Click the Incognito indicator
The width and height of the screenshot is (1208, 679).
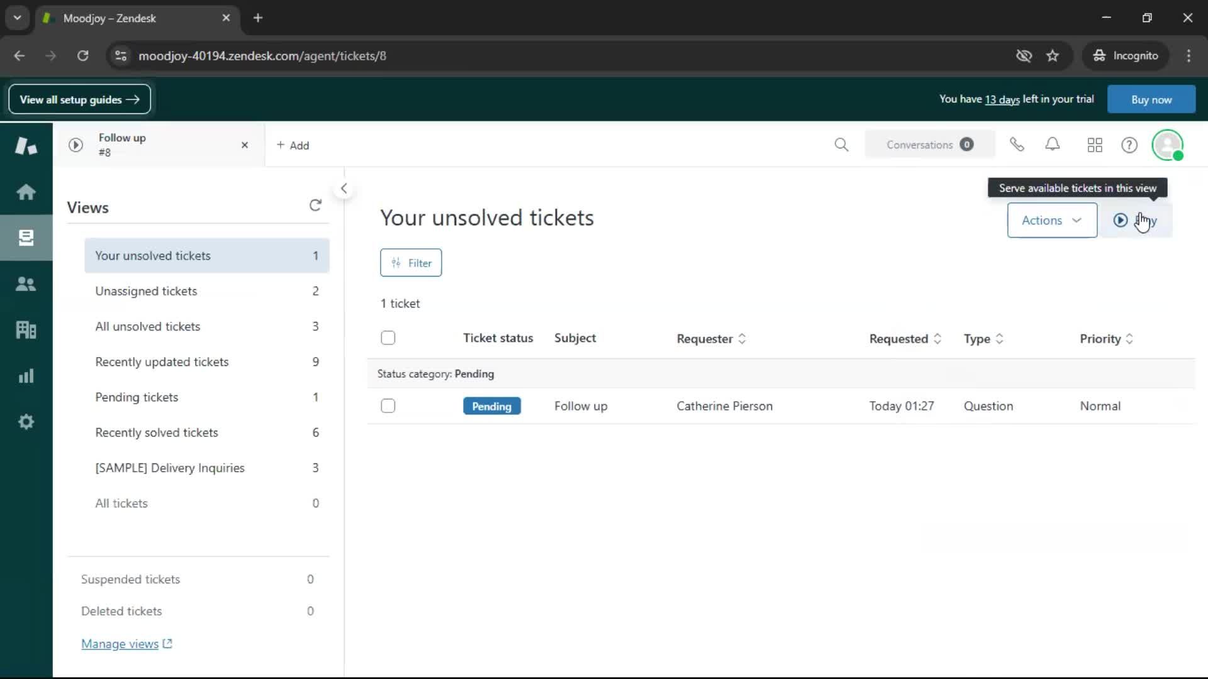(1126, 56)
